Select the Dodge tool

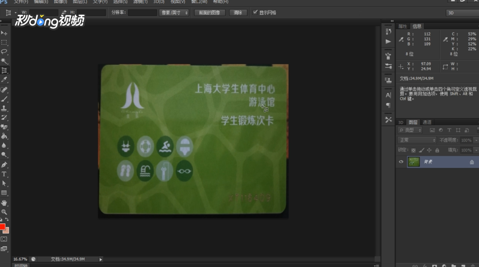4,155
